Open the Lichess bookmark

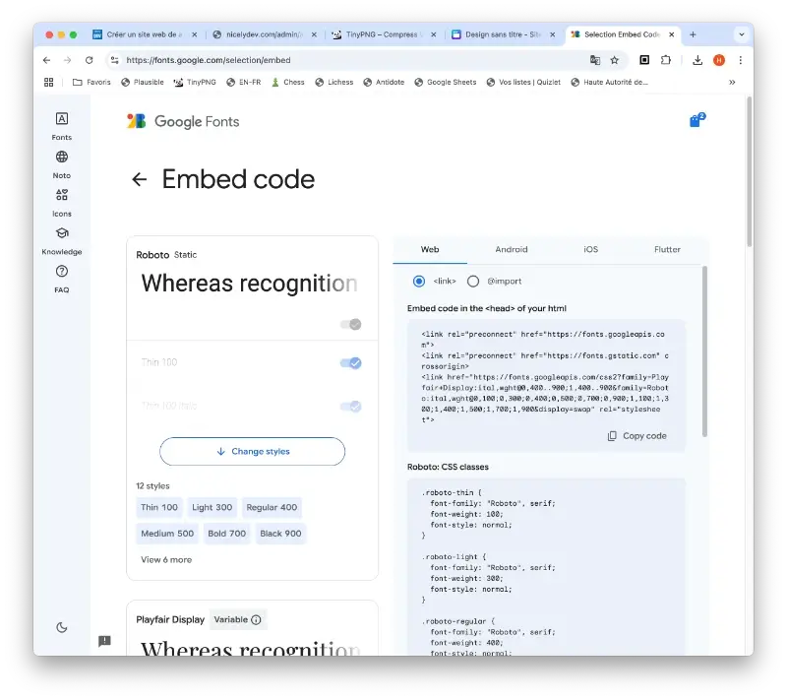click(x=334, y=83)
